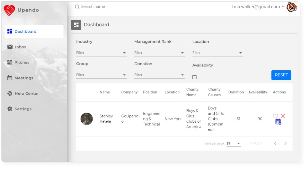
Task: Expand the Management Rank filter
Action: pos(159,53)
